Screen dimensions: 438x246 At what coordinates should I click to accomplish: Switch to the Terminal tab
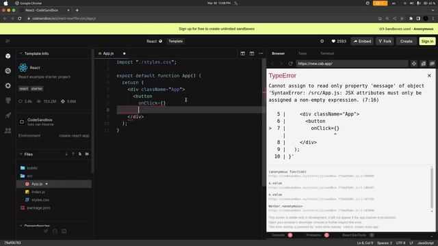tap(327, 53)
